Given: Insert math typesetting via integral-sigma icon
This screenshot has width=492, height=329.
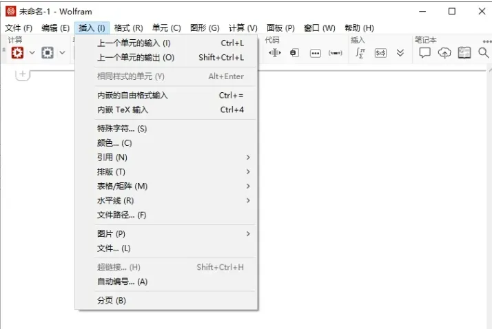Looking at the screenshot, I should pyautogui.click(x=360, y=52).
